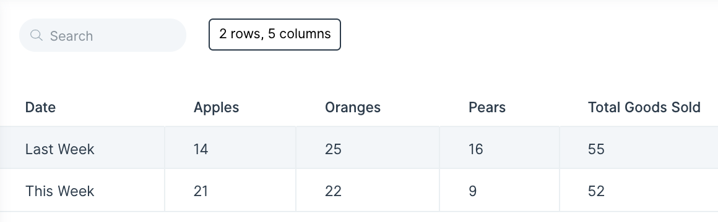Click Oranges value 25 for Last Week

[x=333, y=149]
